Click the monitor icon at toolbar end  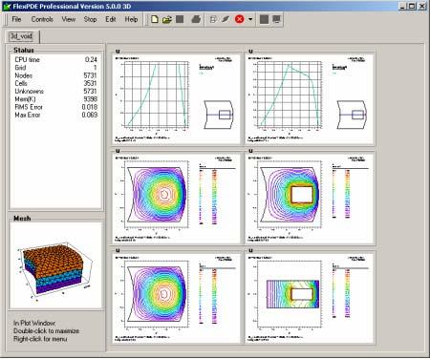tap(277, 19)
